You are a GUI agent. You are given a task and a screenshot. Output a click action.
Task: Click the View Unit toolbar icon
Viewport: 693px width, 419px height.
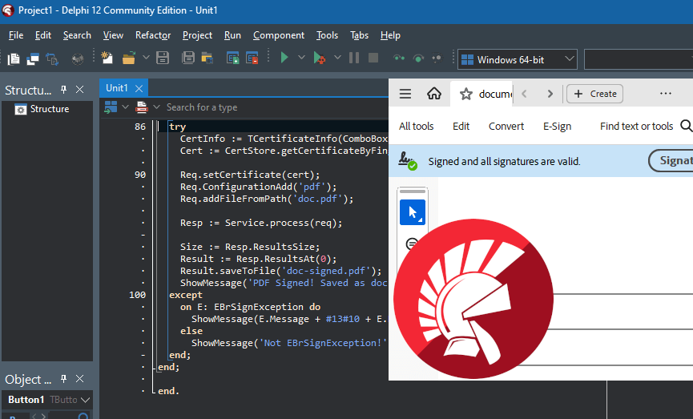coord(14,58)
